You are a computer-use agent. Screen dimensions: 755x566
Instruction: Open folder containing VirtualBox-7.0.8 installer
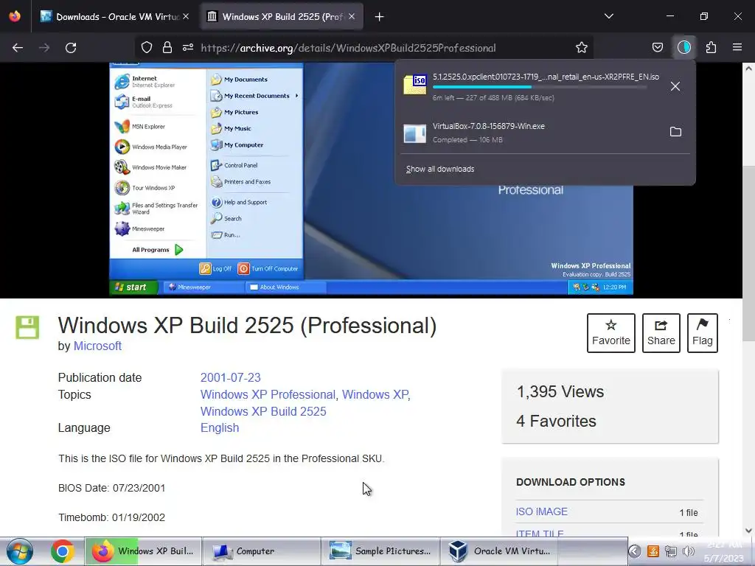(675, 132)
